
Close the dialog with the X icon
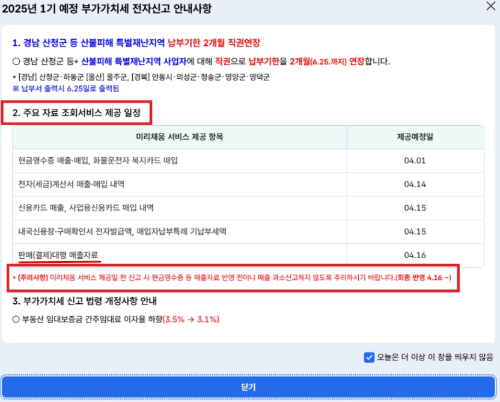point(490,7)
